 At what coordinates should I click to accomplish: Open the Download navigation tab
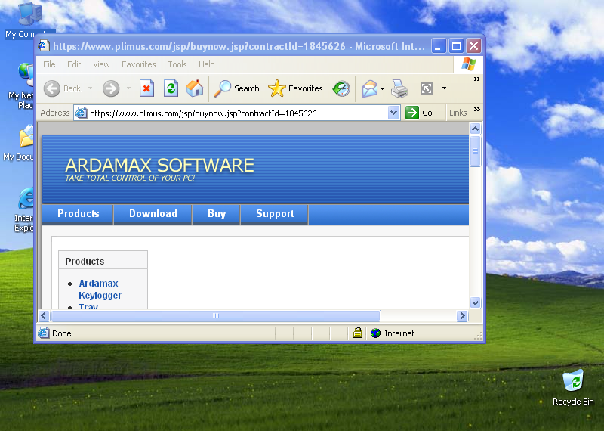pos(153,214)
